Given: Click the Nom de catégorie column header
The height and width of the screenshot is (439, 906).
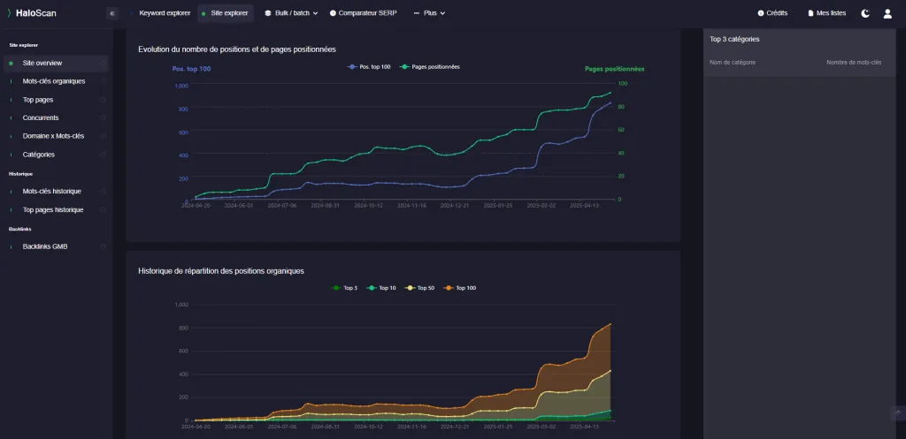Looking at the screenshot, I should pos(732,63).
